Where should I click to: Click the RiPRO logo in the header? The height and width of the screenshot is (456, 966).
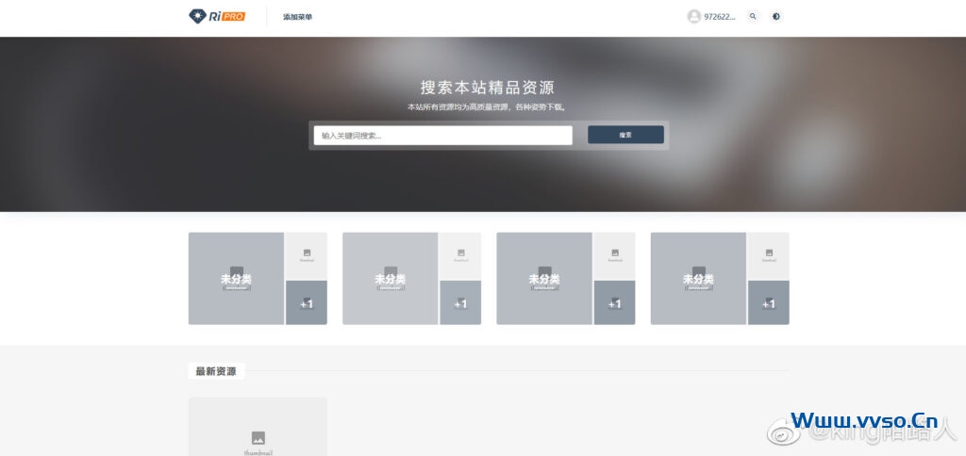point(217,16)
